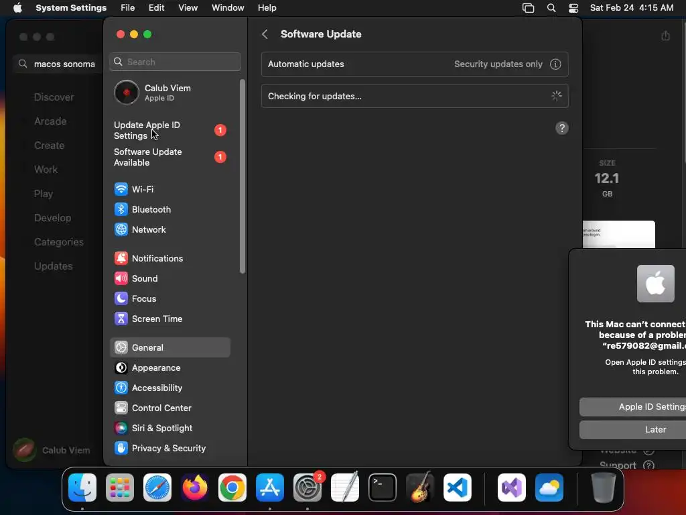
Task: Launch Safari from the Dock
Action: (x=157, y=488)
